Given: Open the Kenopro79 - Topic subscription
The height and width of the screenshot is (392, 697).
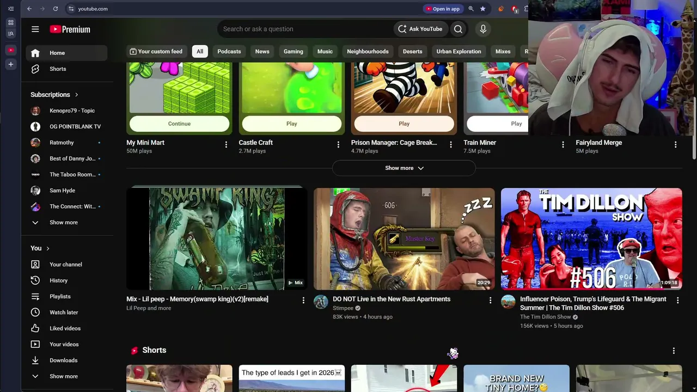Looking at the screenshot, I should pyautogui.click(x=66, y=111).
